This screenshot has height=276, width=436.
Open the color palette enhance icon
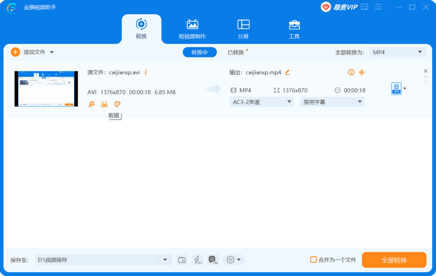(118, 104)
